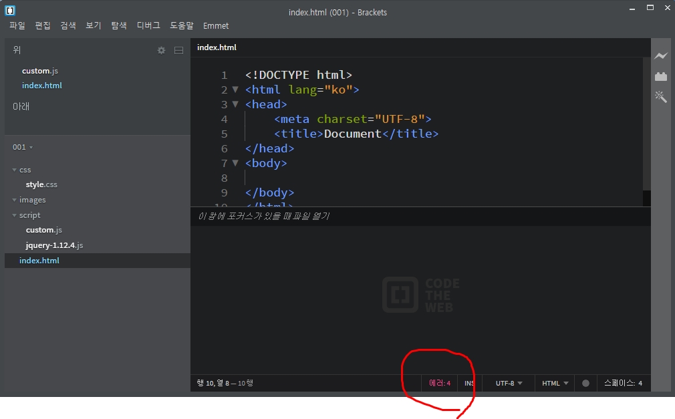675x419 pixels.
Task: Open the 편집 menu
Action: (43, 25)
